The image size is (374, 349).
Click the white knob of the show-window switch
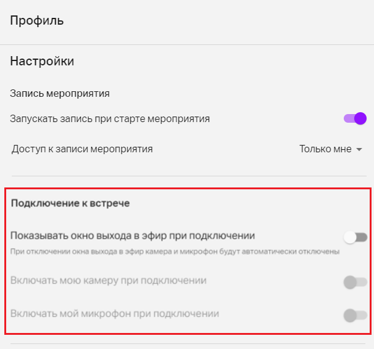pyautogui.click(x=350, y=237)
